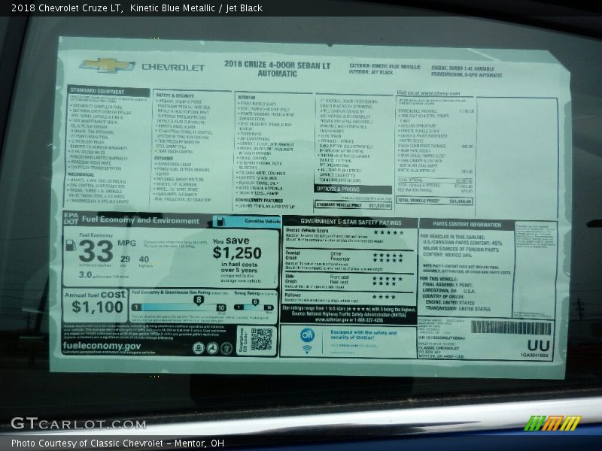Click the MECHANICAL section title

pyautogui.click(x=81, y=174)
